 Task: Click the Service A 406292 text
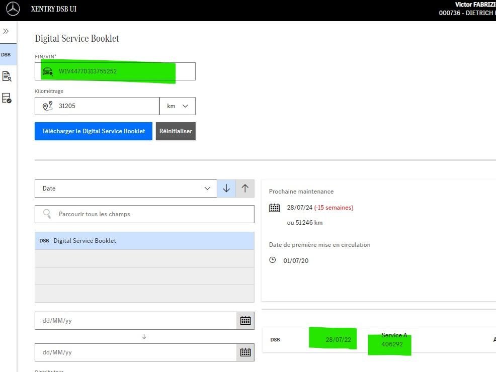point(394,340)
